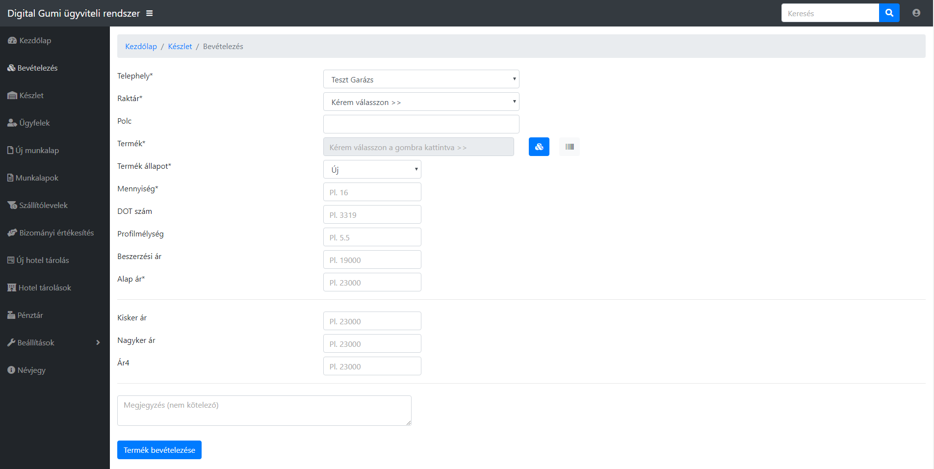This screenshot has height=469, width=934.
Task: Click the Új hotel tárolás icon
Action: pyautogui.click(x=11, y=261)
